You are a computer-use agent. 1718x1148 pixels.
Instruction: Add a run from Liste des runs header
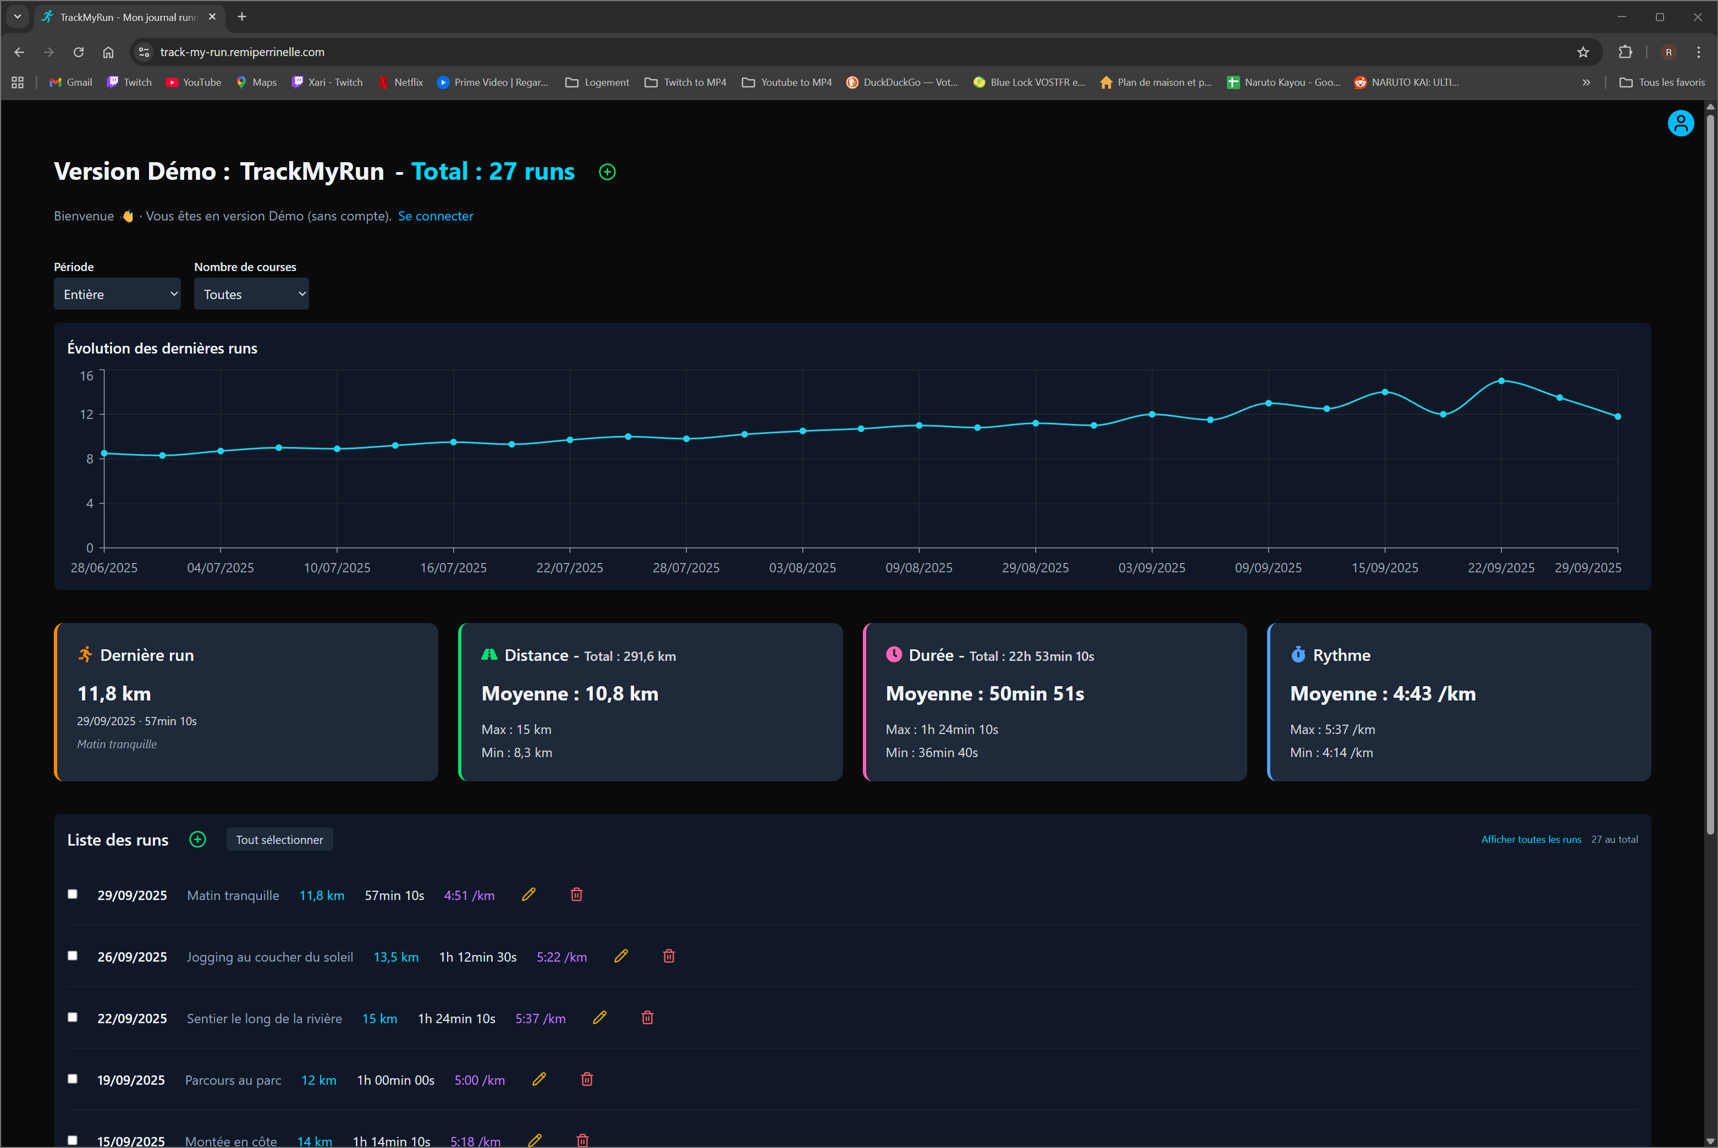click(198, 840)
